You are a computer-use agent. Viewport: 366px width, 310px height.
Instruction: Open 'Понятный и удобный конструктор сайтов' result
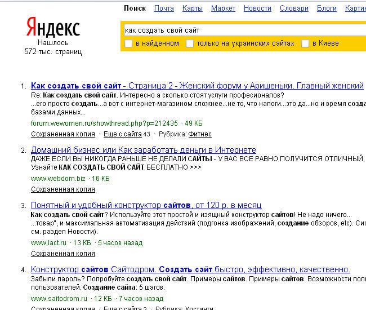pos(146,205)
